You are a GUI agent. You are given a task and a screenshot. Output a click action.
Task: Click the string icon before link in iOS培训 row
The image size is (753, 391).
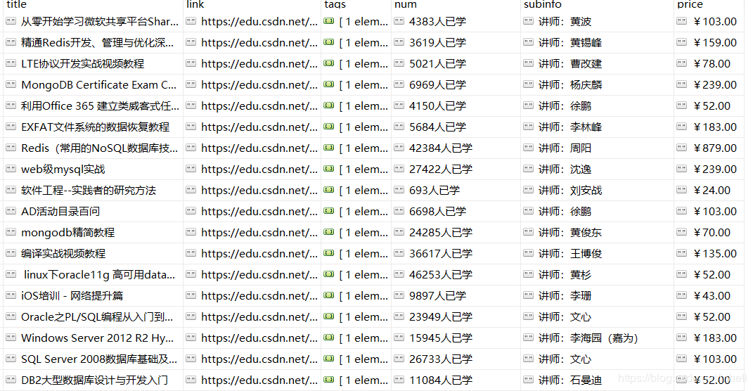click(x=191, y=296)
